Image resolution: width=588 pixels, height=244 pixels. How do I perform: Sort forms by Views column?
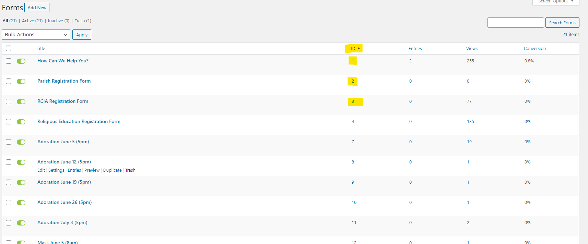pyautogui.click(x=472, y=49)
